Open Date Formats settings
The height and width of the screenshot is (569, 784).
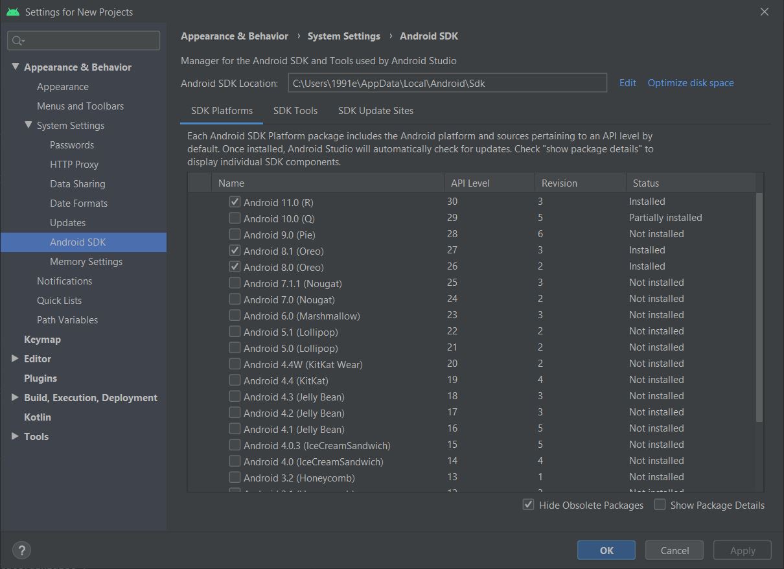point(79,203)
